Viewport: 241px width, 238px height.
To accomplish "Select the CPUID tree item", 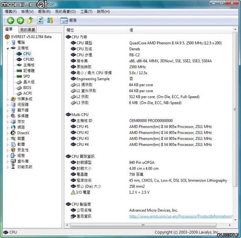I will 29,59.
